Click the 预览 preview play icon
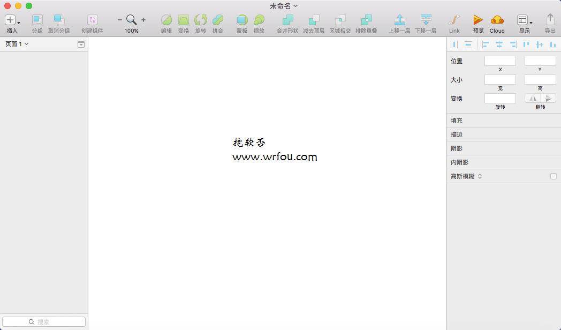 pos(478,20)
